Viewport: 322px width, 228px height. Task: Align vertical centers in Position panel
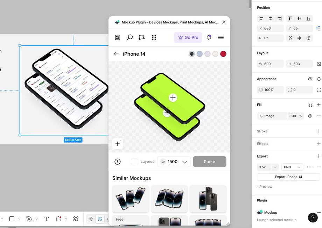(x=299, y=19)
